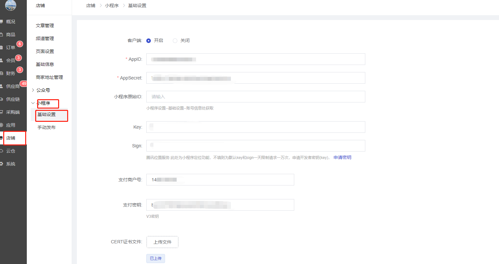This screenshot has width=499, height=264.
Task: Select the 关闭 radio button for 客户端
Action: coord(175,41)
